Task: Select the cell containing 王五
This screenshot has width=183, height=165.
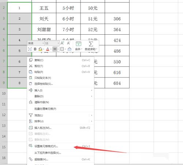Action: (x=44, y=8)
